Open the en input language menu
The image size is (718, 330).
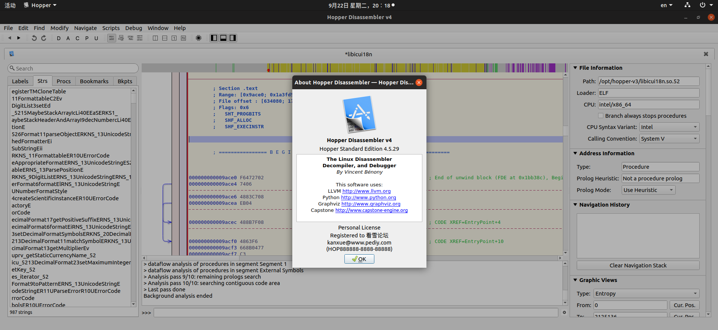[x=666, y=5]
